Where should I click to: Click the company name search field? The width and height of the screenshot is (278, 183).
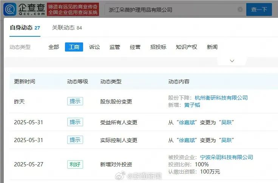click(175, 9)
